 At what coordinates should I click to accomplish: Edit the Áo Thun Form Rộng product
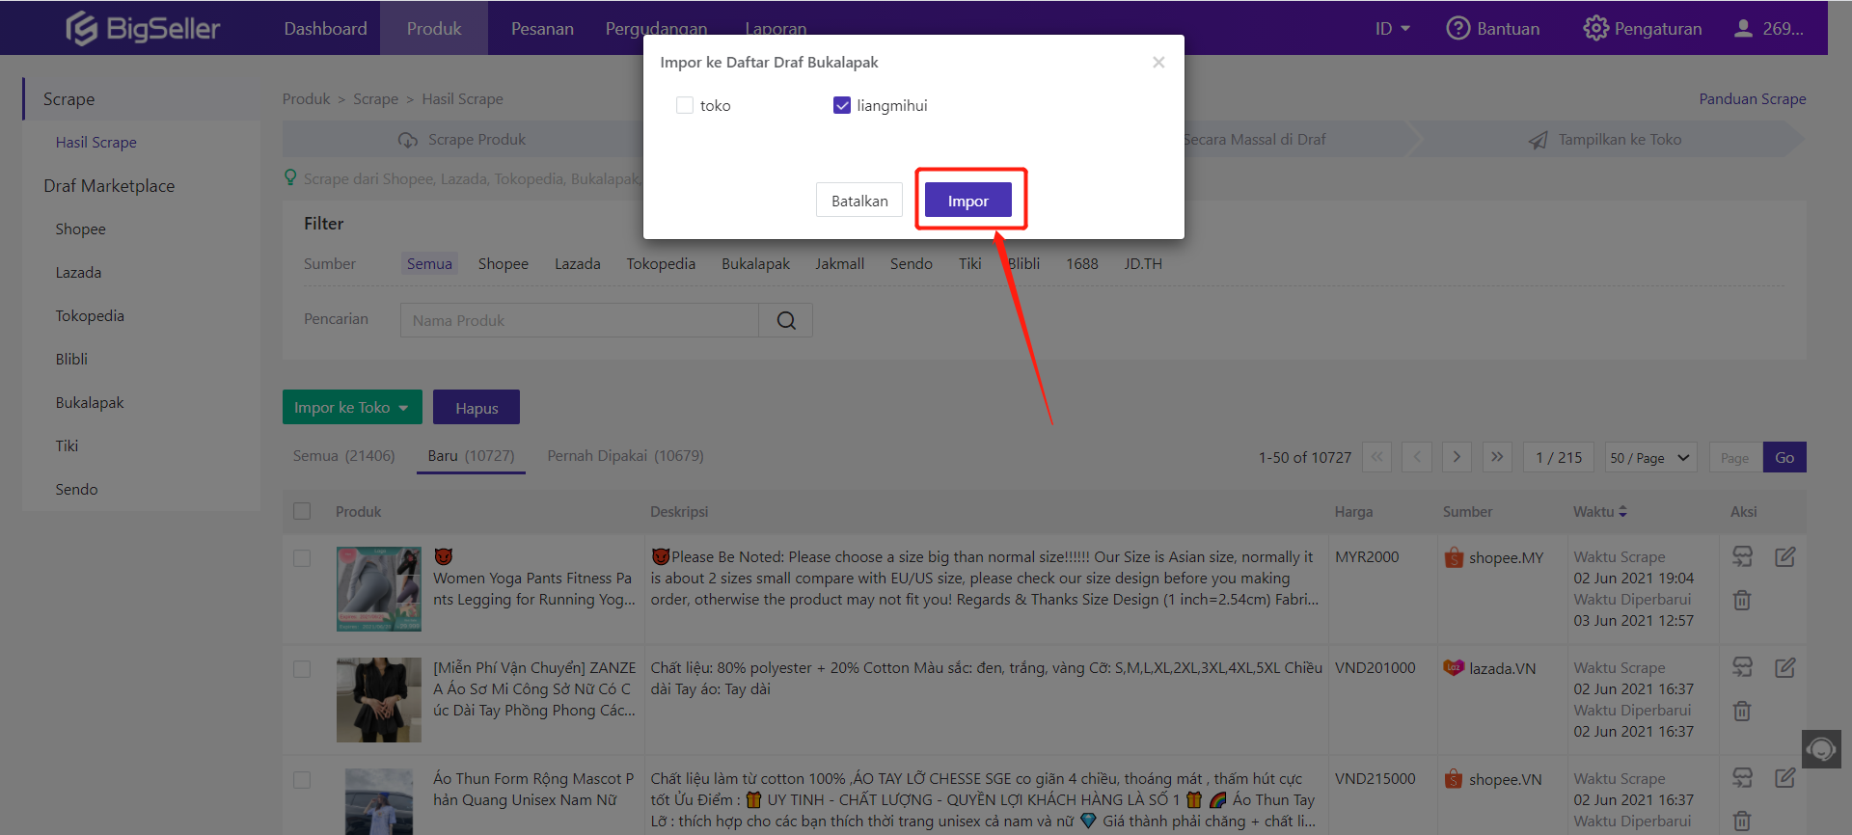(x=1784, y=777)
